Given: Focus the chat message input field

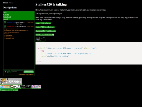Looking at the screenshot, I should tap(17, 72).
